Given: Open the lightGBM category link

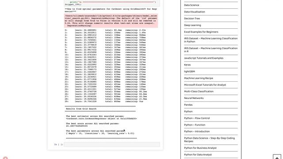Looking at the screenshot, I should coord(190,72).
